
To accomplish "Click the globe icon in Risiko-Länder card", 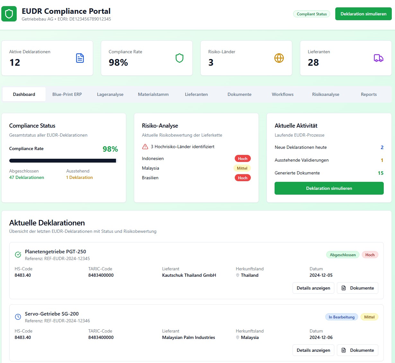I will [279, 58].
